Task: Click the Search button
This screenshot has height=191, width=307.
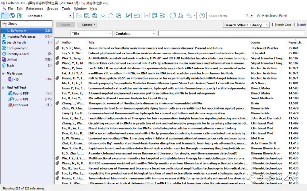Action: (x=65, y=25)
